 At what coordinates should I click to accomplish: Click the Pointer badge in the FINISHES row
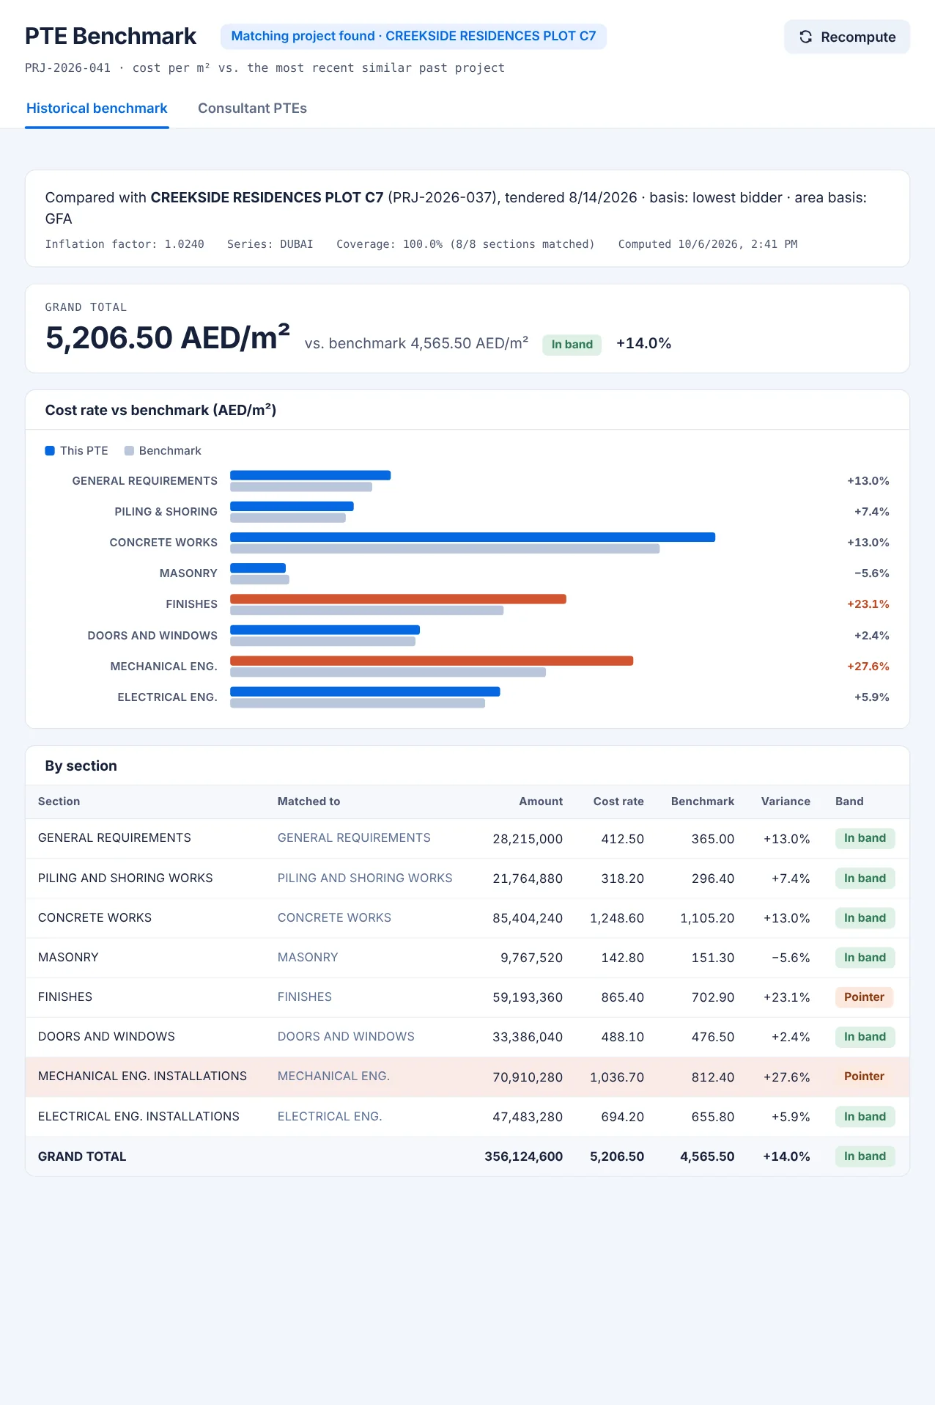coord(864,997)
